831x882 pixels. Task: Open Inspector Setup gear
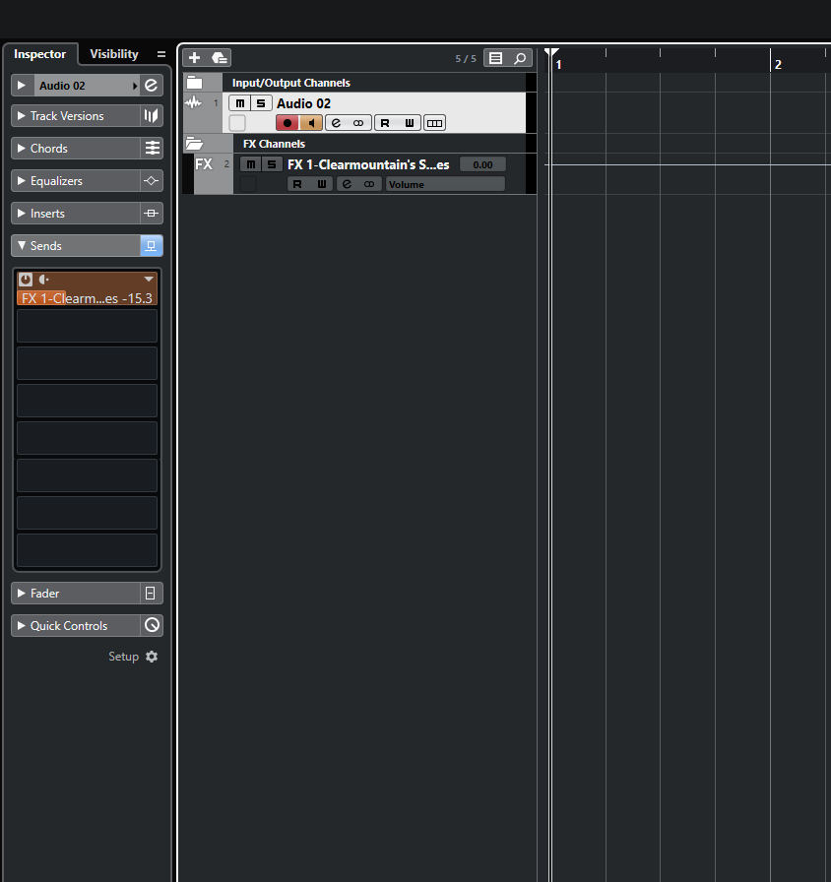pos(152,657)
